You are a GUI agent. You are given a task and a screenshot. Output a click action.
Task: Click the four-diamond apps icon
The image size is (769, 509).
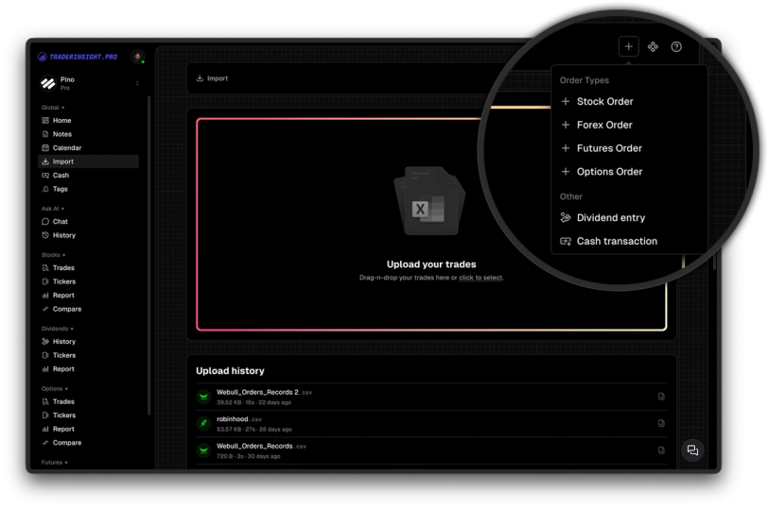tap(653, 47)
